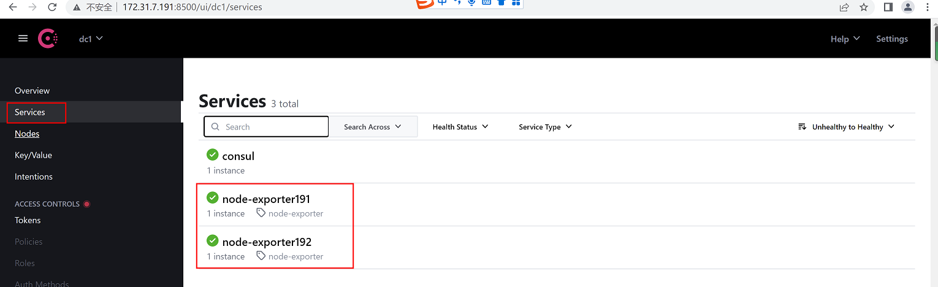
Task: Click node-exporter tag of node-exporter192
Action: pos(296,256)
